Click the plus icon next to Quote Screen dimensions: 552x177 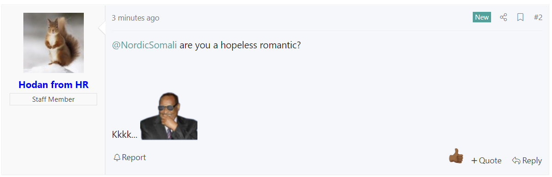coord(474,161)
